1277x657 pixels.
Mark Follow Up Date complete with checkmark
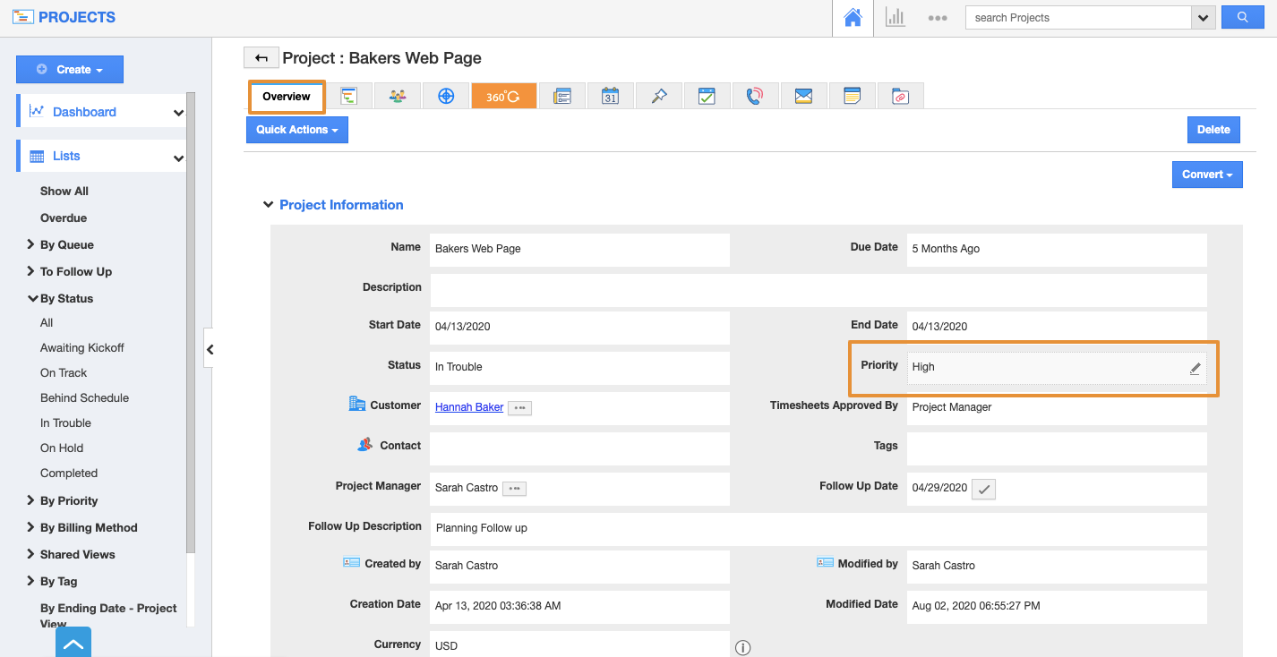click(983, 489)
